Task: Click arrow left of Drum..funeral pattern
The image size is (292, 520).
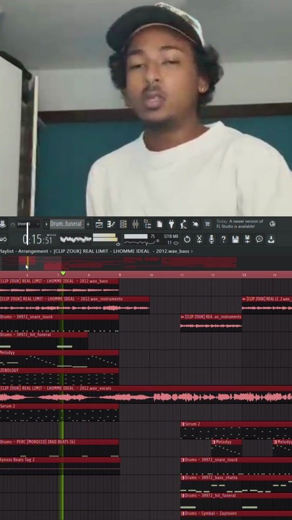Action: point(46,224)
